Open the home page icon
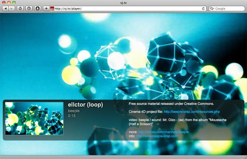The width and height of the screenshot is (247, 159). [20, 8]
